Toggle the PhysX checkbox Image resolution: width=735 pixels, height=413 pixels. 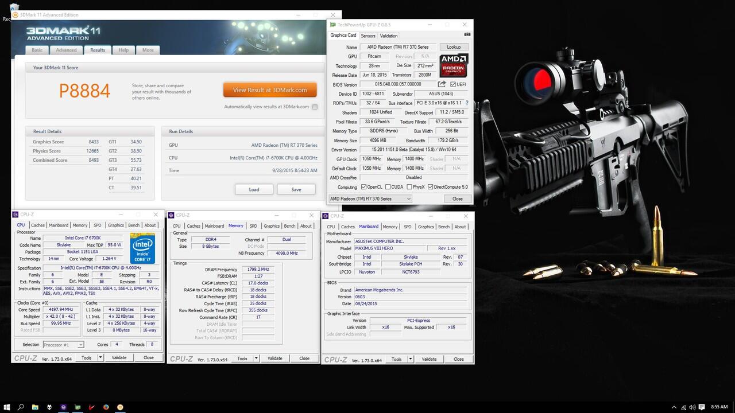point(409,187)
